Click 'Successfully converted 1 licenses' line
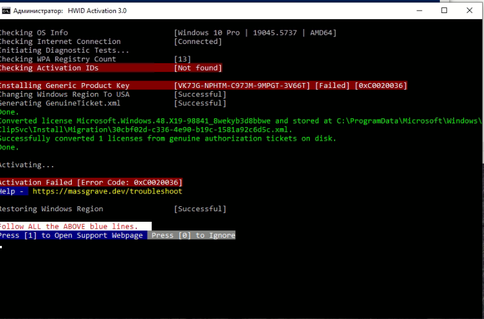The width and height of the screenshot is (484, 319). click(x=168, y=139)
